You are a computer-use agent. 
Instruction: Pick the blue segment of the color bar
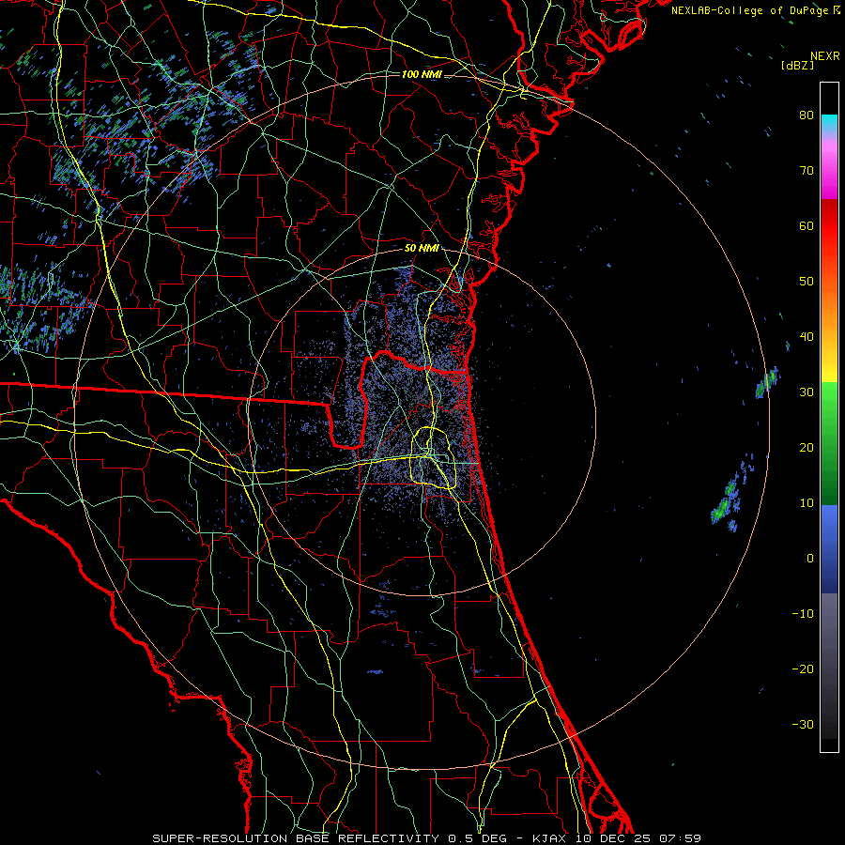click(x=829, y=548)
